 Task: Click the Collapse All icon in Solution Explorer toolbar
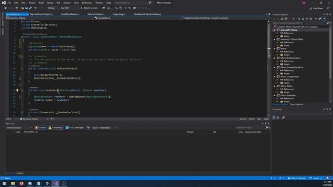[307, 19]
